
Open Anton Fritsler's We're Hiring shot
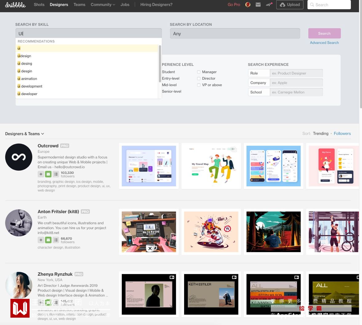(x=149, y=232)
